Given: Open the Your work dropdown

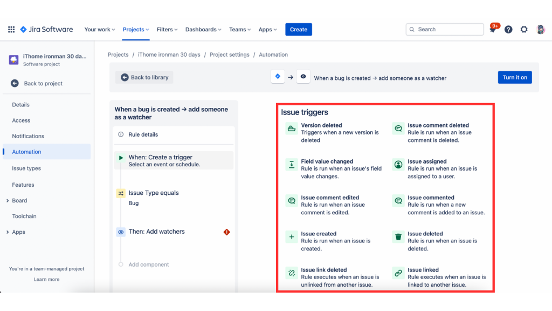Looking at the screenshot, I should [x=100, y=29].
